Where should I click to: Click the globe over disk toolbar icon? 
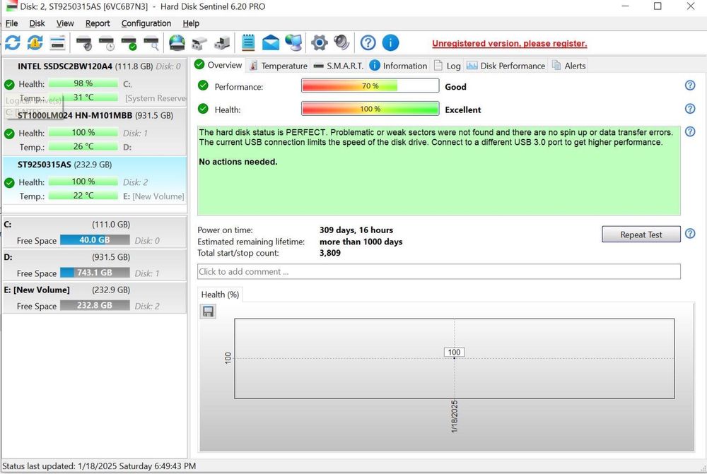177,43
